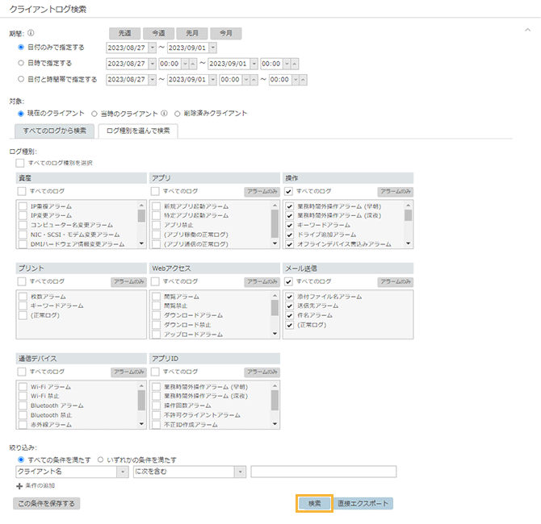Check 操作回数アラーム in アプリID list
The width and height of the screenshot is (541, 524).
[x=157, y=405]
